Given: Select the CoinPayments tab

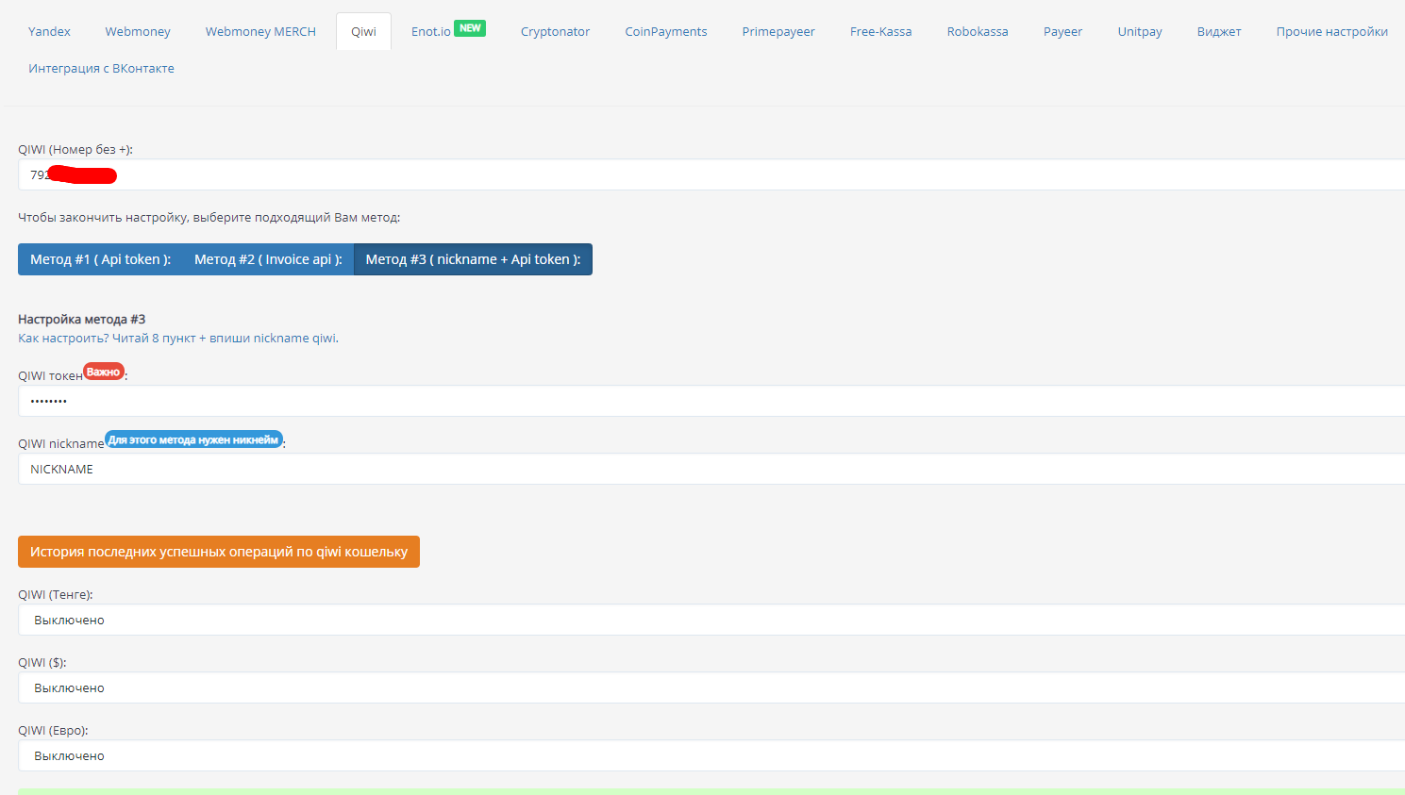Looking at the screenshot, I should 665,31.
